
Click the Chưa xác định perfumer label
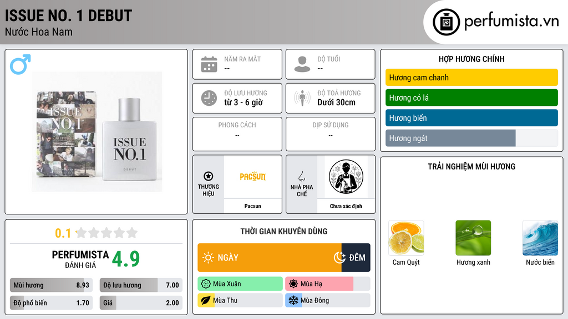(x=346, y=206)
